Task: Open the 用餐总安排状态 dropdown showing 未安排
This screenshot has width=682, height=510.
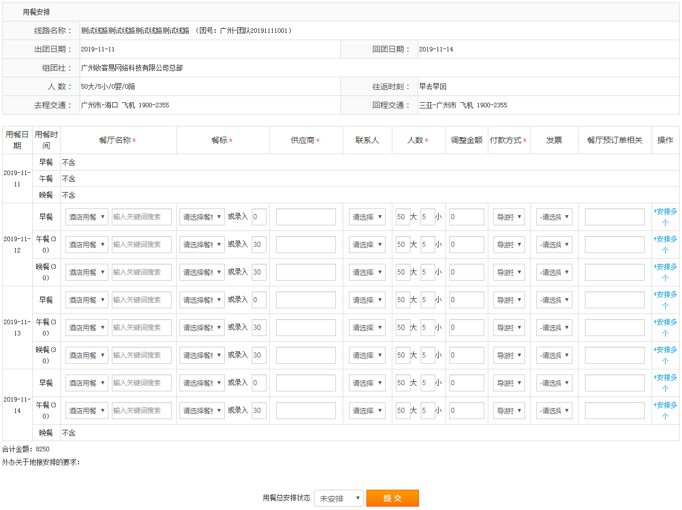Action: pyautogui.click(x=338, y=498)
